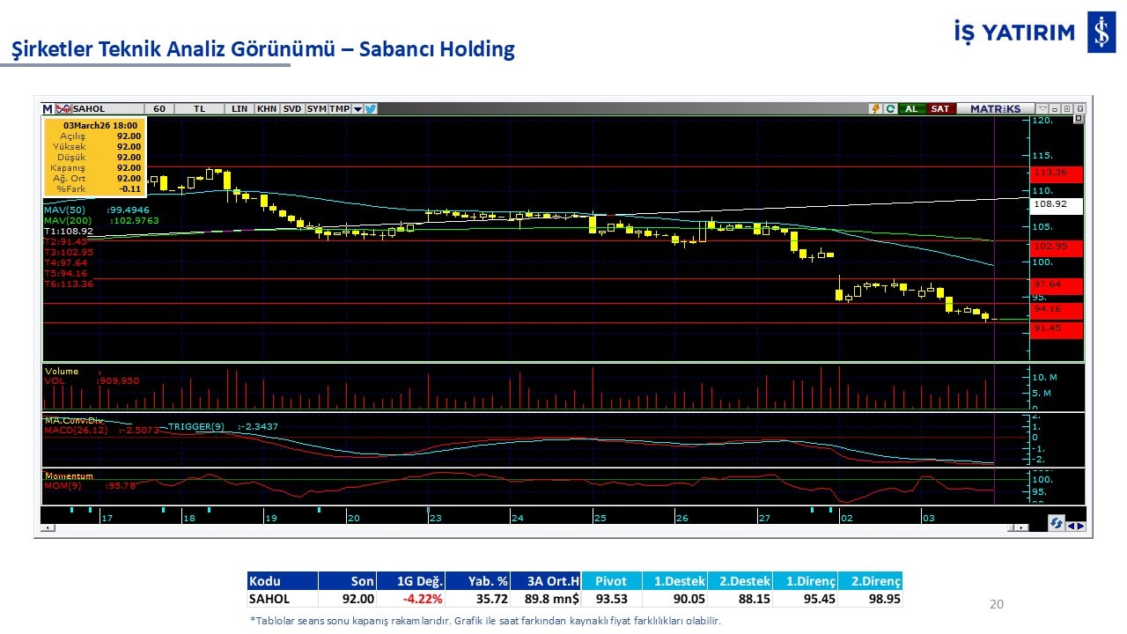Click the small square icon below window controls

pos(1079,120)
